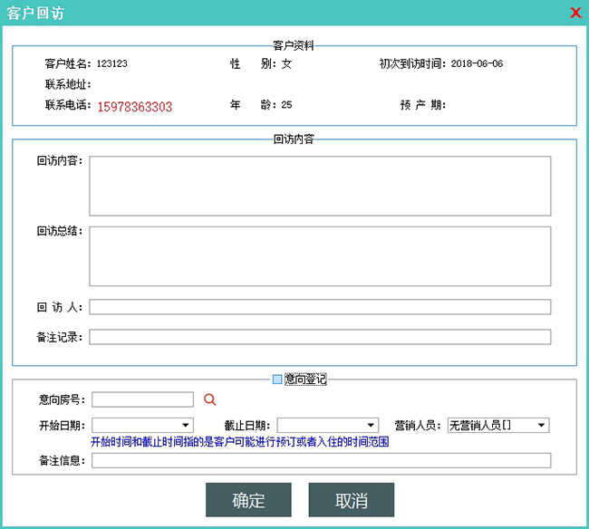Click inside the 回访总结 text area

point(319,255)
